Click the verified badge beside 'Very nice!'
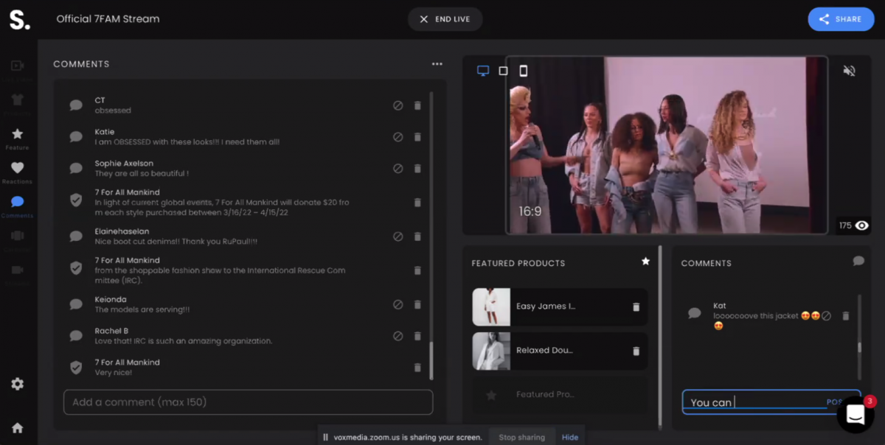 [75, 367]
